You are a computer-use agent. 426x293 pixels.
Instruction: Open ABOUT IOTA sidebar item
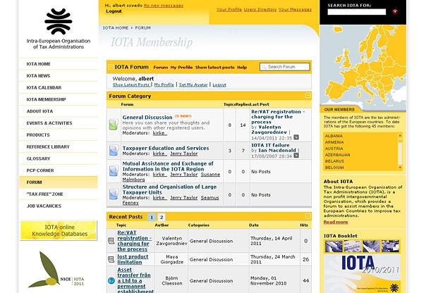pyautogui.click(x=59, y=111)
